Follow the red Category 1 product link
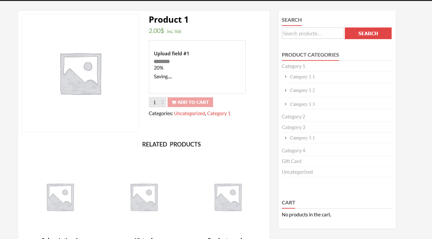The image size is (432, 239). click(x=219, y=114)
